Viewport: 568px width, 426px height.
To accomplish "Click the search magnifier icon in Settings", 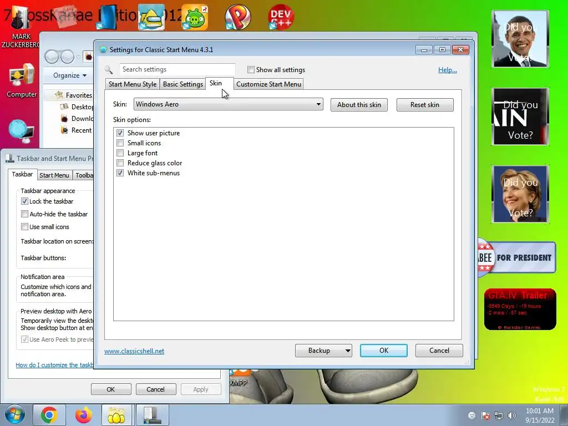I will click(x=109, y=69).
